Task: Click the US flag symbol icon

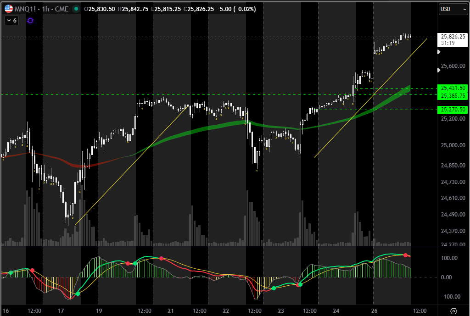Action: [9, 9]
